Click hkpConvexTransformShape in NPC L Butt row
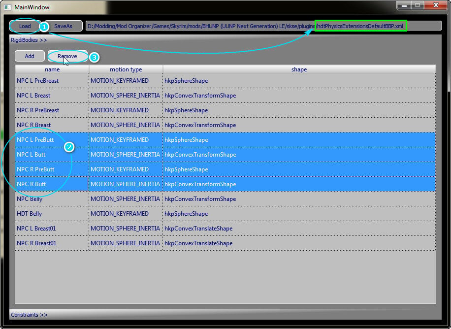 pos(200,155)
